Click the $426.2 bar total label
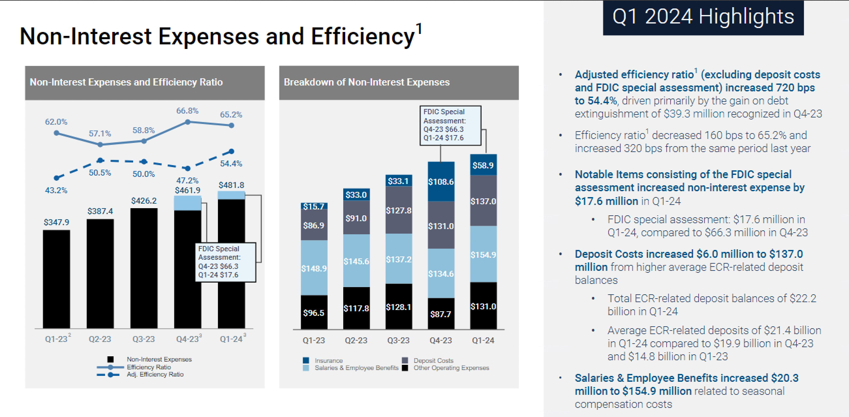 point(144,200)
